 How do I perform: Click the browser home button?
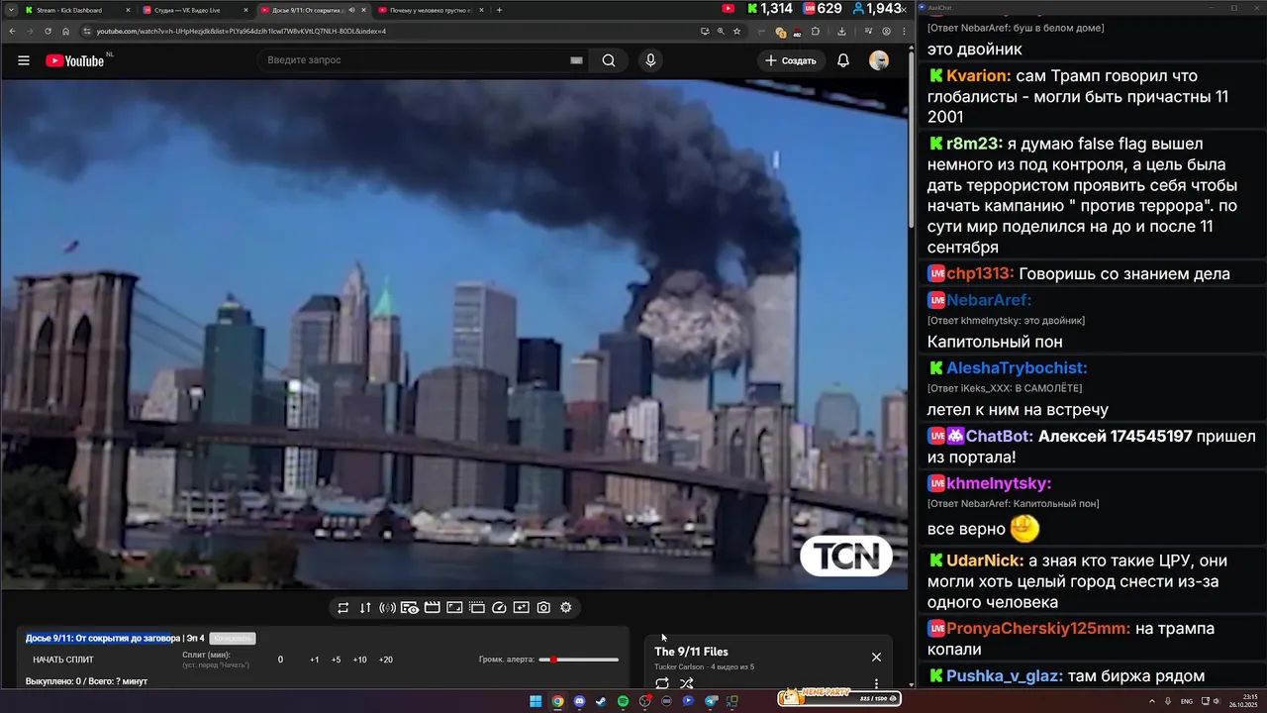click(x=65, y=31)
